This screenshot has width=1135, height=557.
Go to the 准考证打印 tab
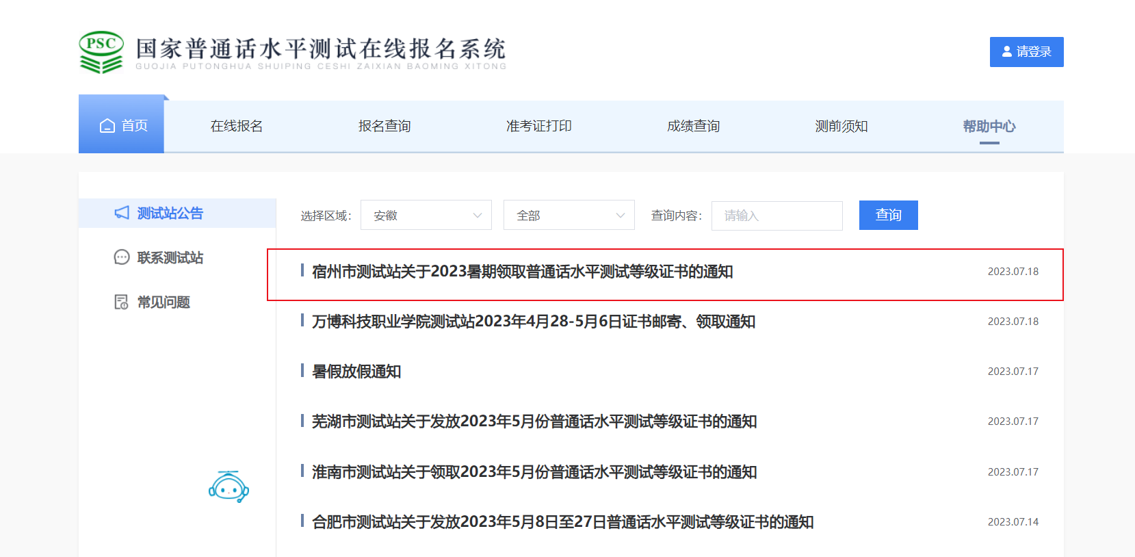coord(538,127)
